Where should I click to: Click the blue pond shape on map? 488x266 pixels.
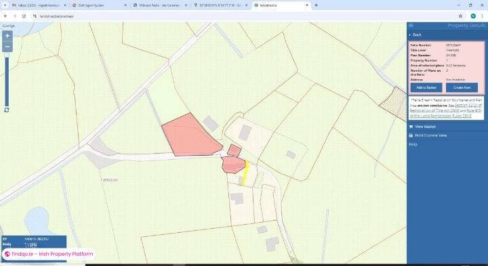[x=37, y=221]
